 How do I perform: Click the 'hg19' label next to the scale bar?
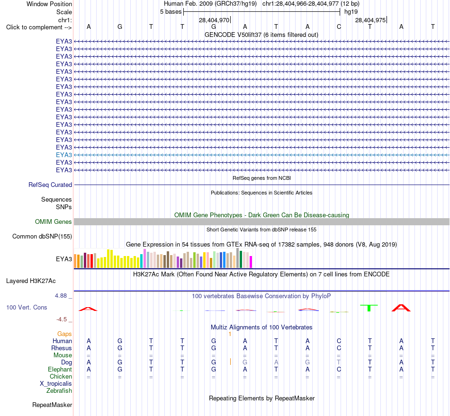point(351,12)
